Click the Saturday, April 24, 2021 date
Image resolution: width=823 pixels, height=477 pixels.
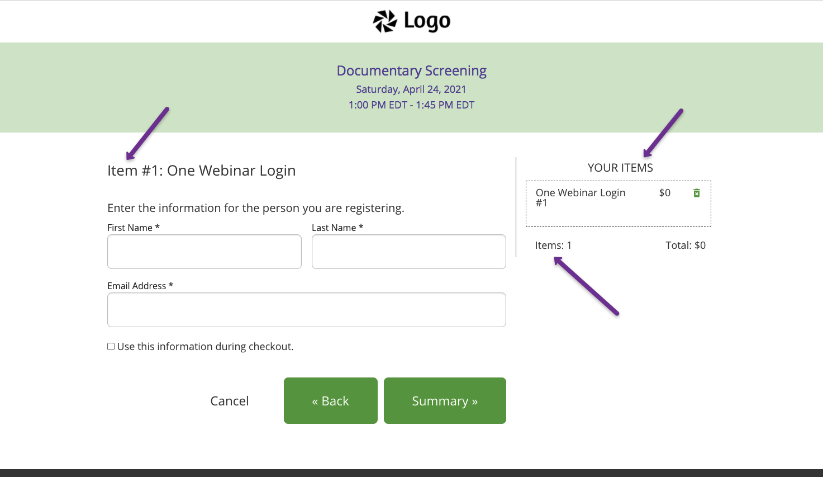[411, 89]
